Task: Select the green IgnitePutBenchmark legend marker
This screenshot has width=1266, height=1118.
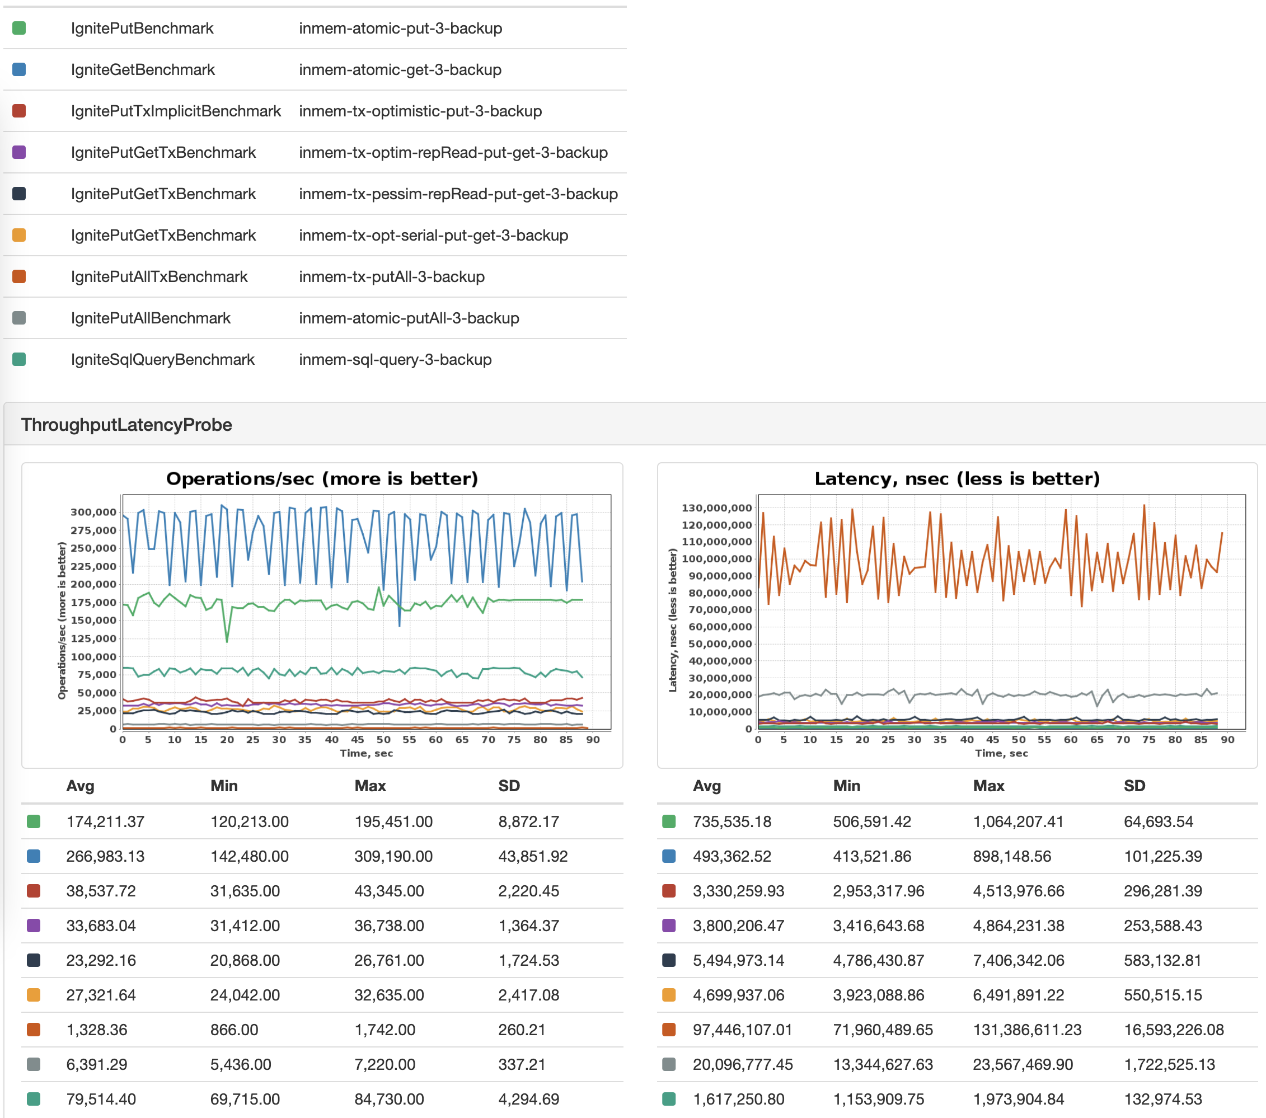Action: pos(20,28)
